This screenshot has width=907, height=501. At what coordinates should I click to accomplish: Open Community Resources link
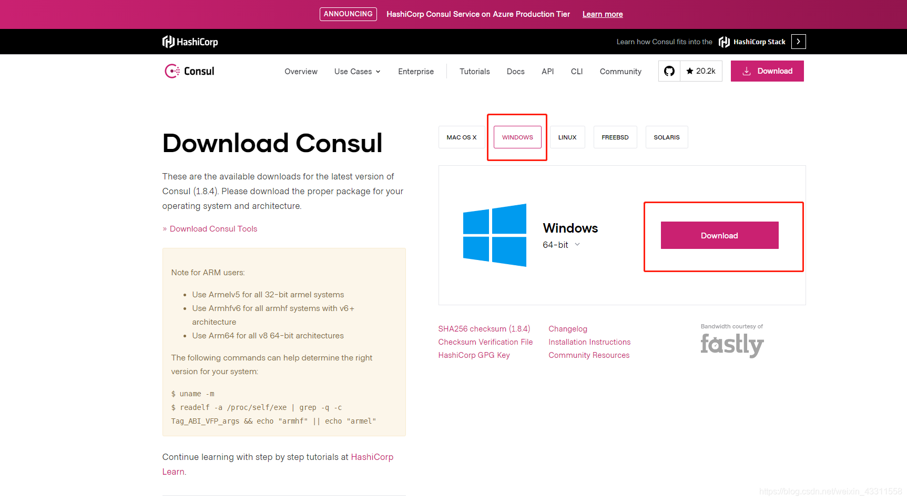589,355
